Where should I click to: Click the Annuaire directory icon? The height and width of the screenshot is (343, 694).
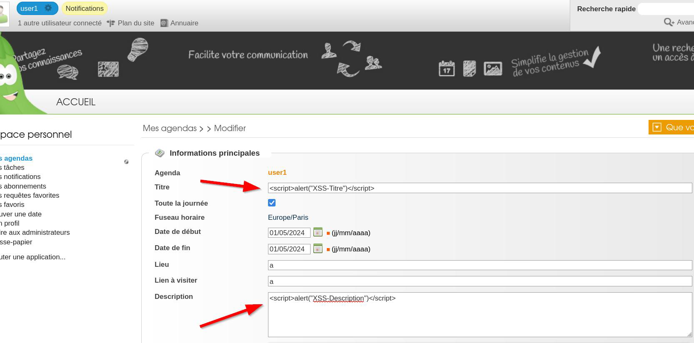pos(164,23)
